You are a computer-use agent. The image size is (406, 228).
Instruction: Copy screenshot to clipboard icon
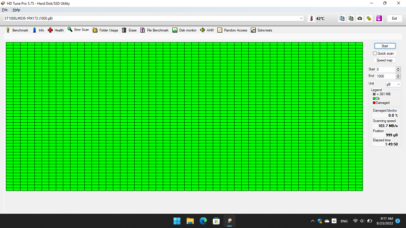tap(351, 18)
